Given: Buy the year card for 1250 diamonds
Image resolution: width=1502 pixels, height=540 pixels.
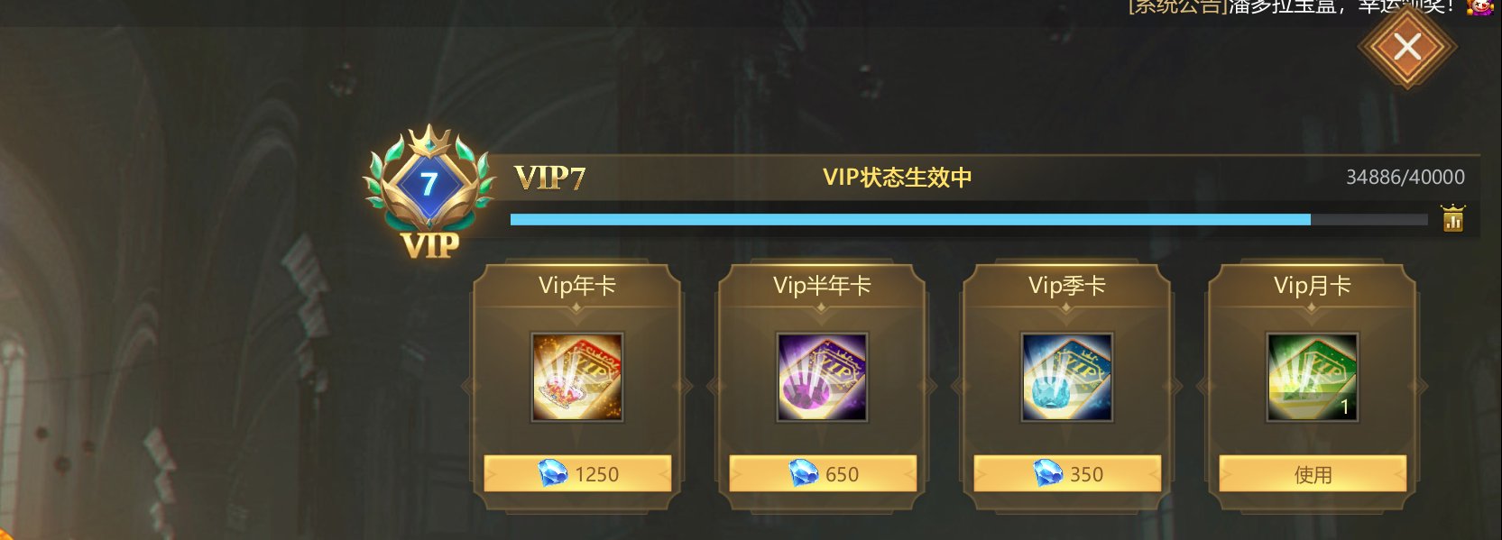Looking at the screenshot, I should [x=577, y=473].
